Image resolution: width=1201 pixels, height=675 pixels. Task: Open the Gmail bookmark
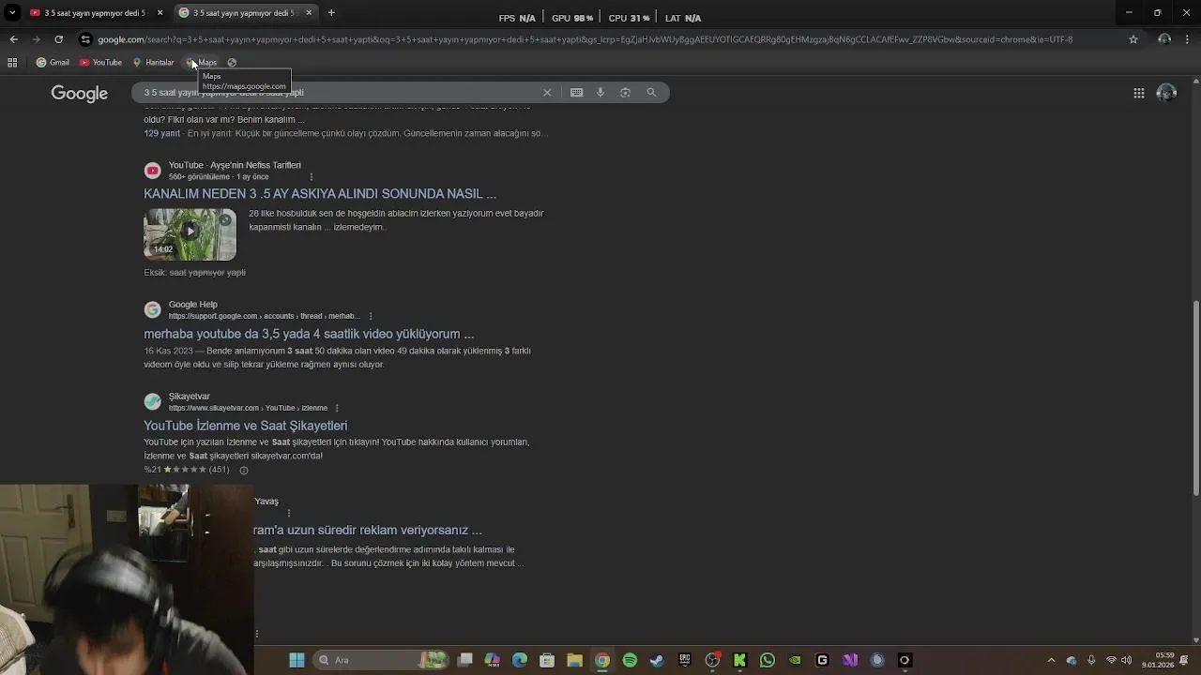[x=53, y=63]
